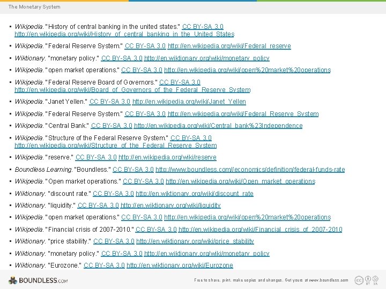Open the Wiktionary liquidity link
The image size is (386, 289).
pyautogui.click(x=170, y=205)
